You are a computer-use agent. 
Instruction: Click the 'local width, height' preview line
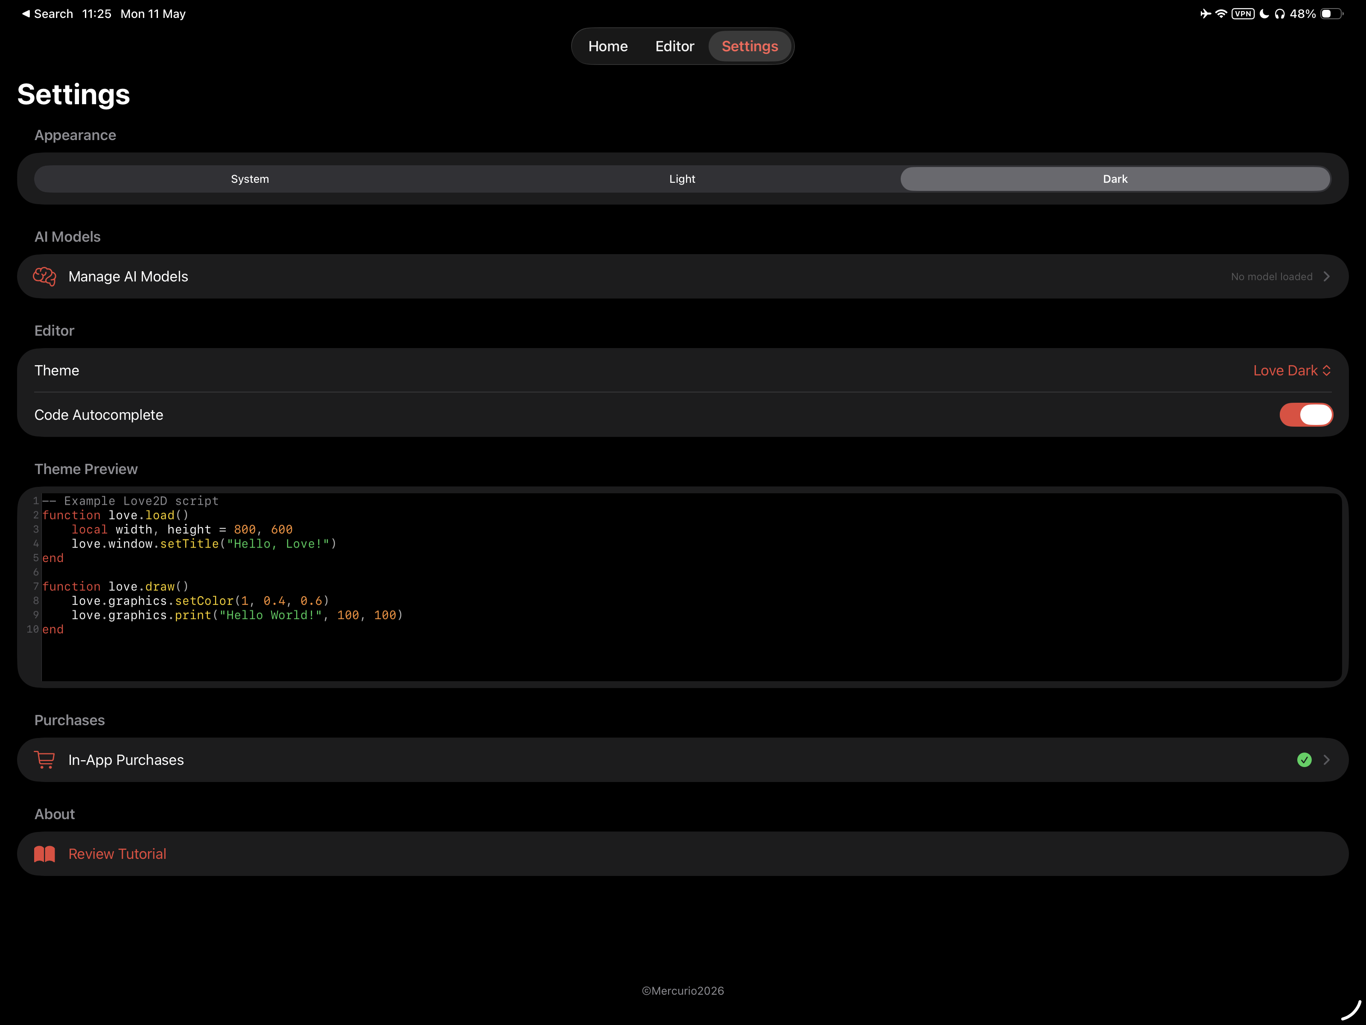[x=182, y=530]
